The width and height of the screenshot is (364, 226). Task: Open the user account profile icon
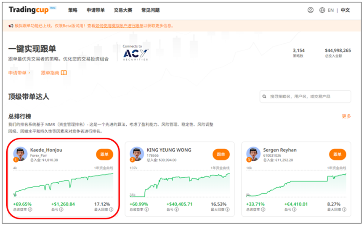pyautogui.click(x=311, y=10)
